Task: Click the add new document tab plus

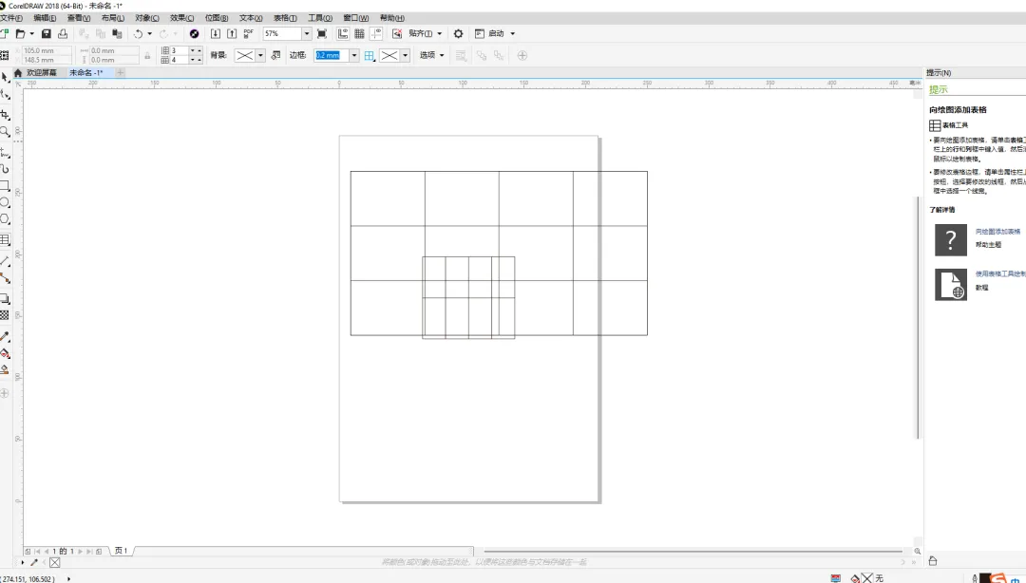Action: click(x=121, y=72)
